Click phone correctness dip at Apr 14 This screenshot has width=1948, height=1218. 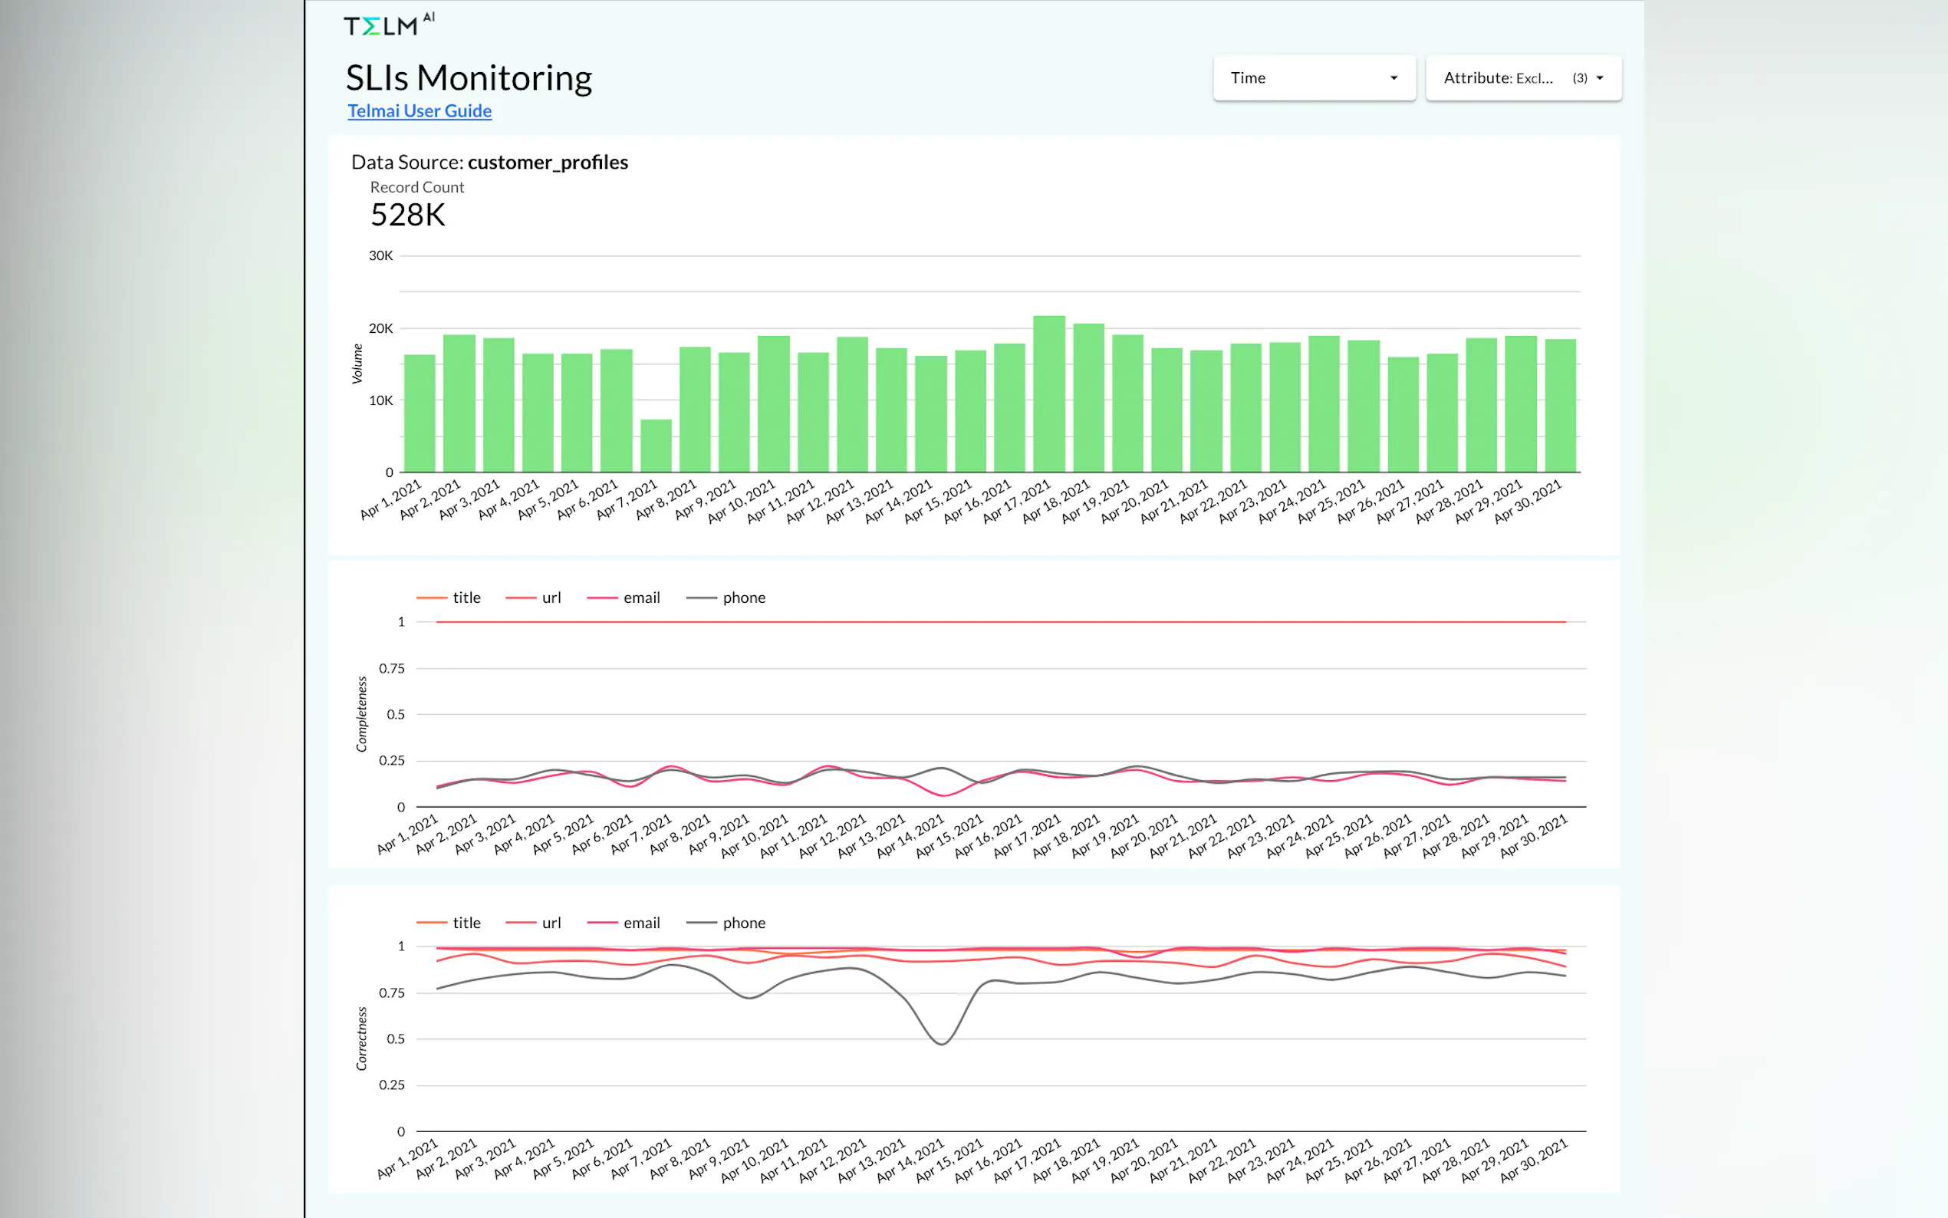[x=941, y=1044]
